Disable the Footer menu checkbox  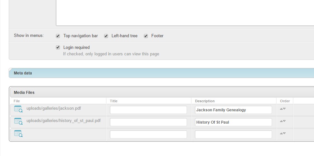[x=146, y=36]
